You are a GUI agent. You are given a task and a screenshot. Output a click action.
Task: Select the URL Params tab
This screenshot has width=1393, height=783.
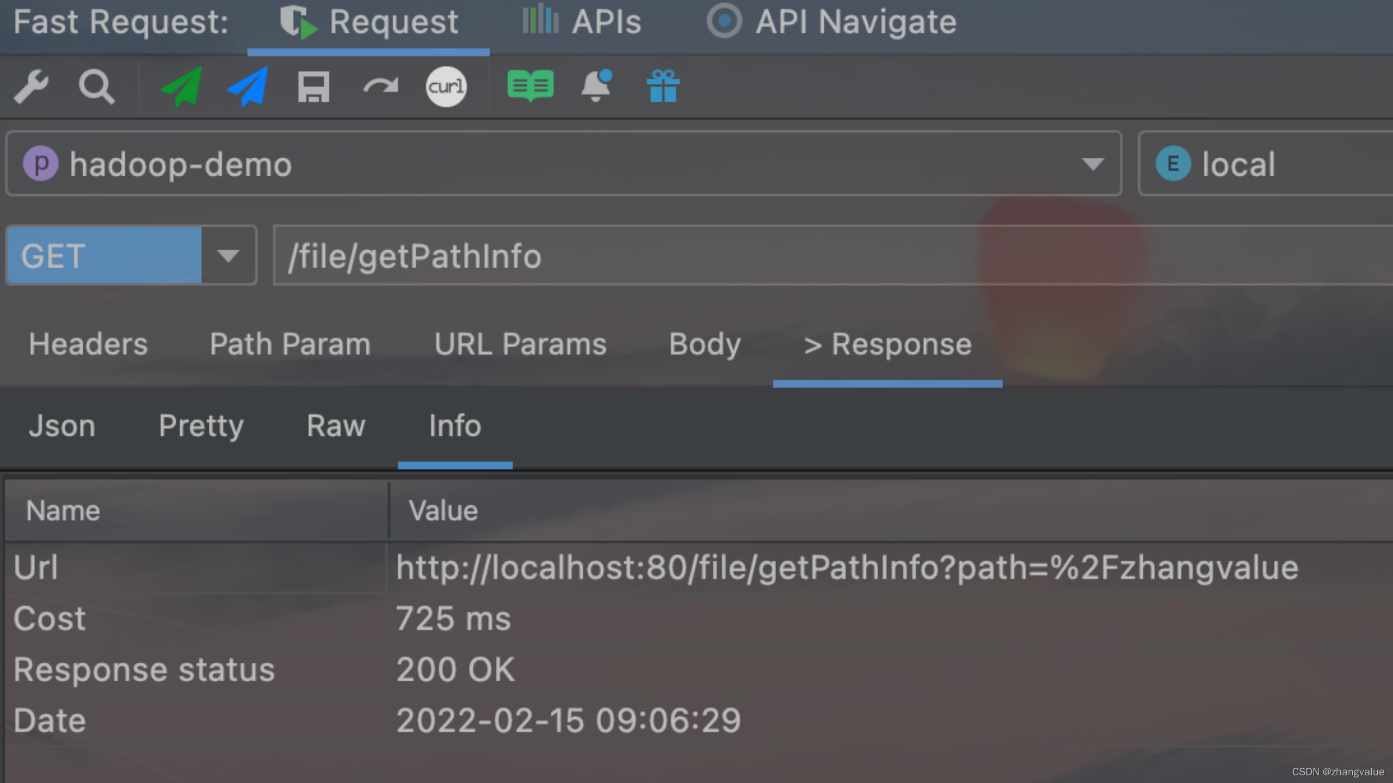520,344
